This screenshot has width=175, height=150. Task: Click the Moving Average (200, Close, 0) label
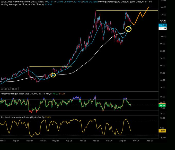114,2
